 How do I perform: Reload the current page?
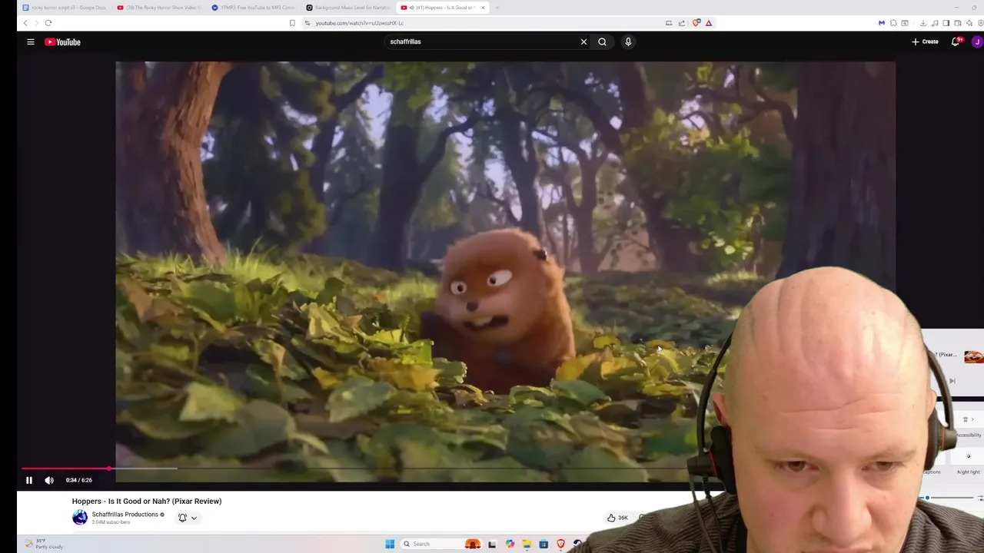coord(48,23)
